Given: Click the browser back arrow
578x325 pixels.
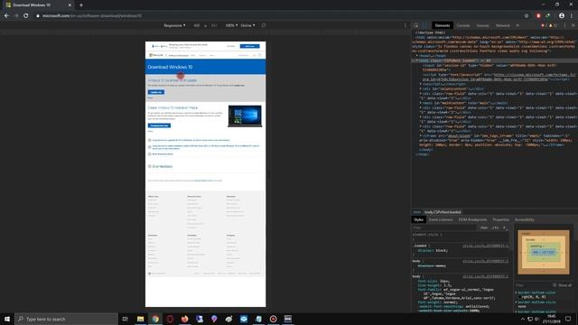Looking at the screenshot, I should (x=6, y=16).
